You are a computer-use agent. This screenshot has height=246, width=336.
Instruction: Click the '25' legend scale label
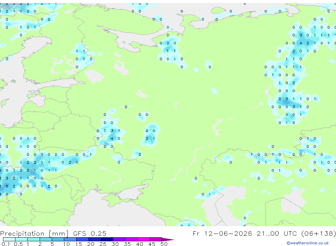103,244
